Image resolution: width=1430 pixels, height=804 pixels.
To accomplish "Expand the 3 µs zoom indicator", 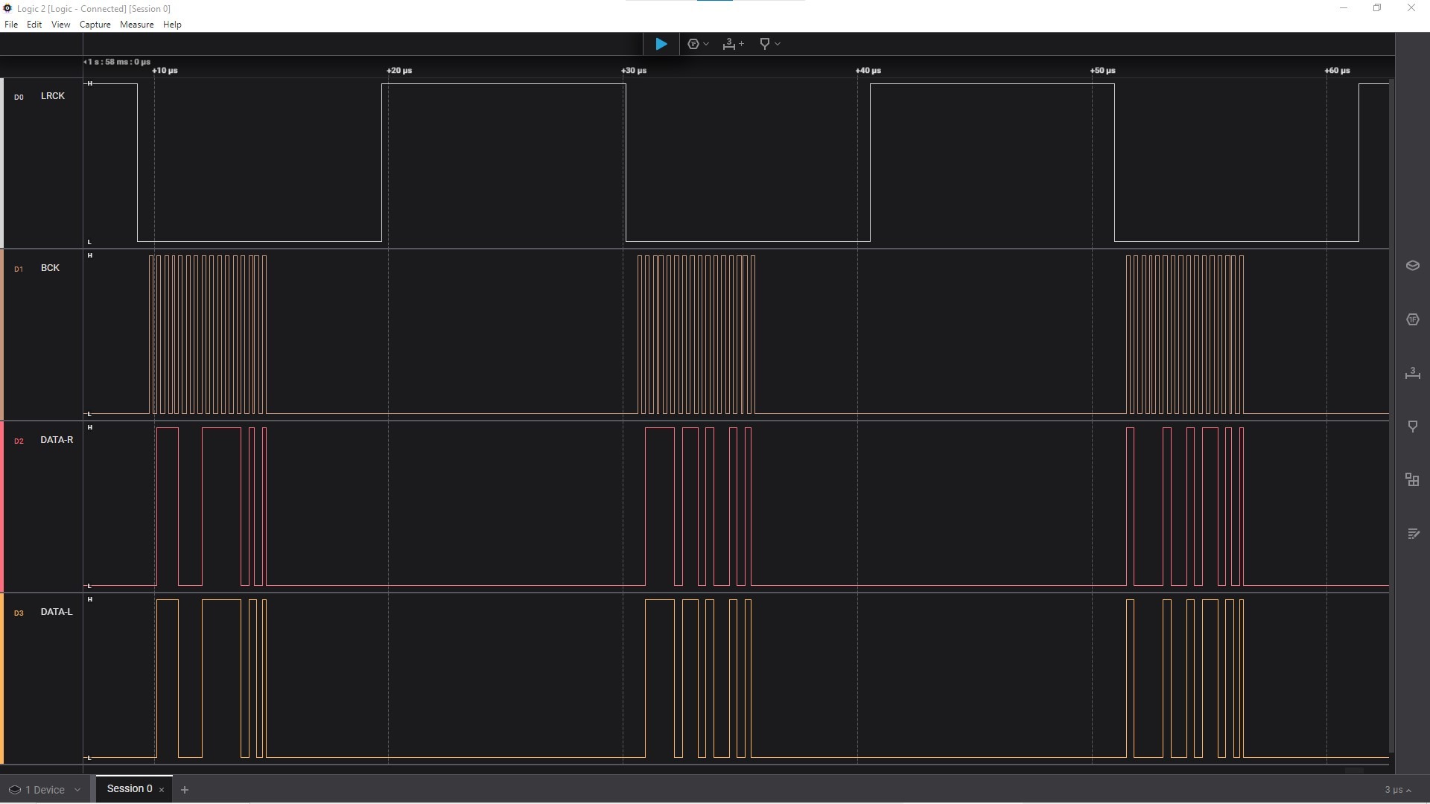I will click(x=1398, y=790).
